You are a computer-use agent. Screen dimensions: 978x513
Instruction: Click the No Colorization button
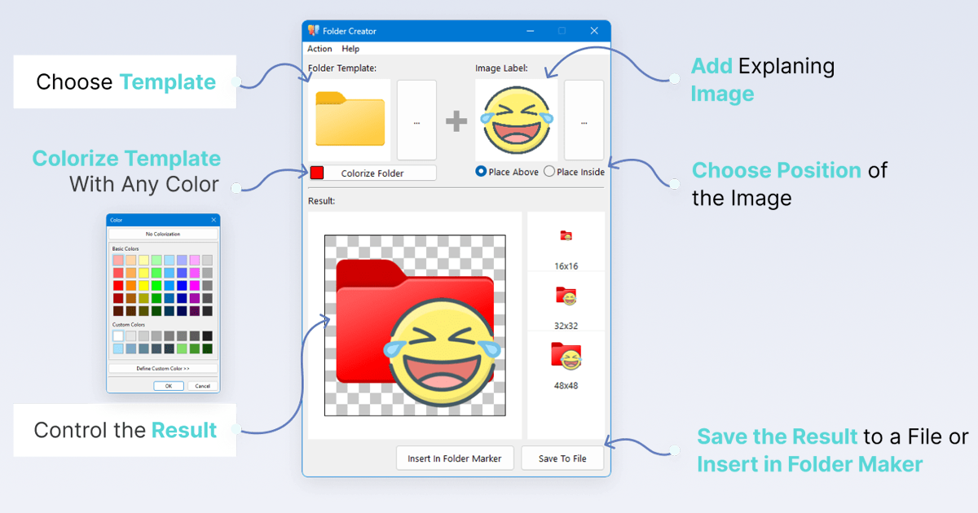tap(163, 233)
